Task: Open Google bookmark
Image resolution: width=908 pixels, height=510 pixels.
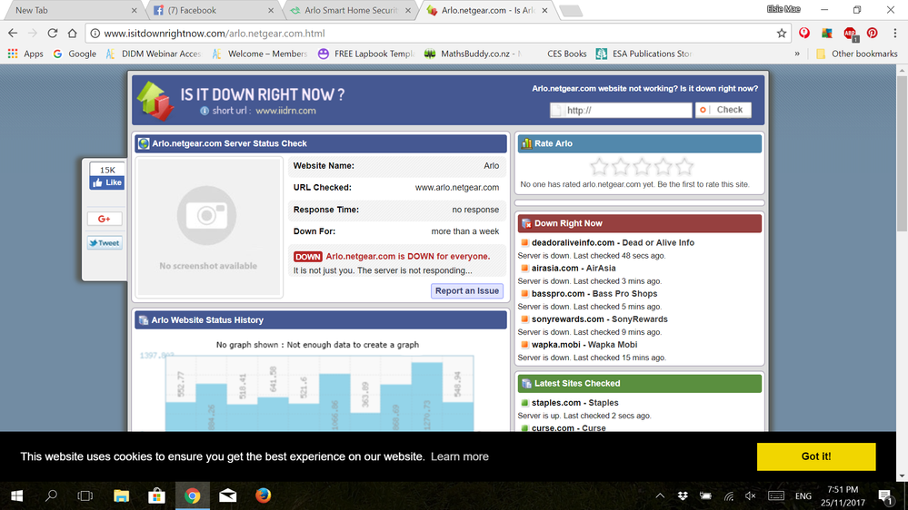Action: tap(75, 54)
